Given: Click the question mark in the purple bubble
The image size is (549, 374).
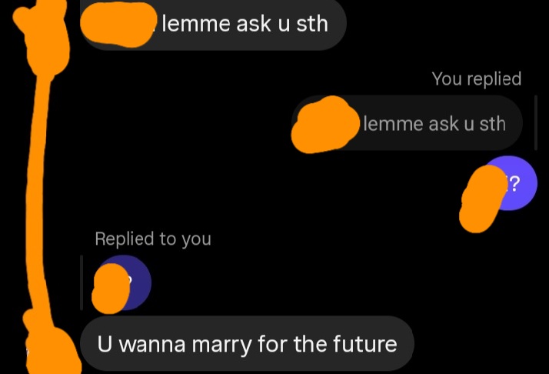Looking at the screenshot, I should pos(514,184).
